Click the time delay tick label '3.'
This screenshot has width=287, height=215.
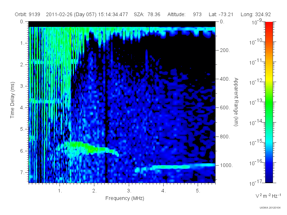pyautogui.click(x=22, y=86)
